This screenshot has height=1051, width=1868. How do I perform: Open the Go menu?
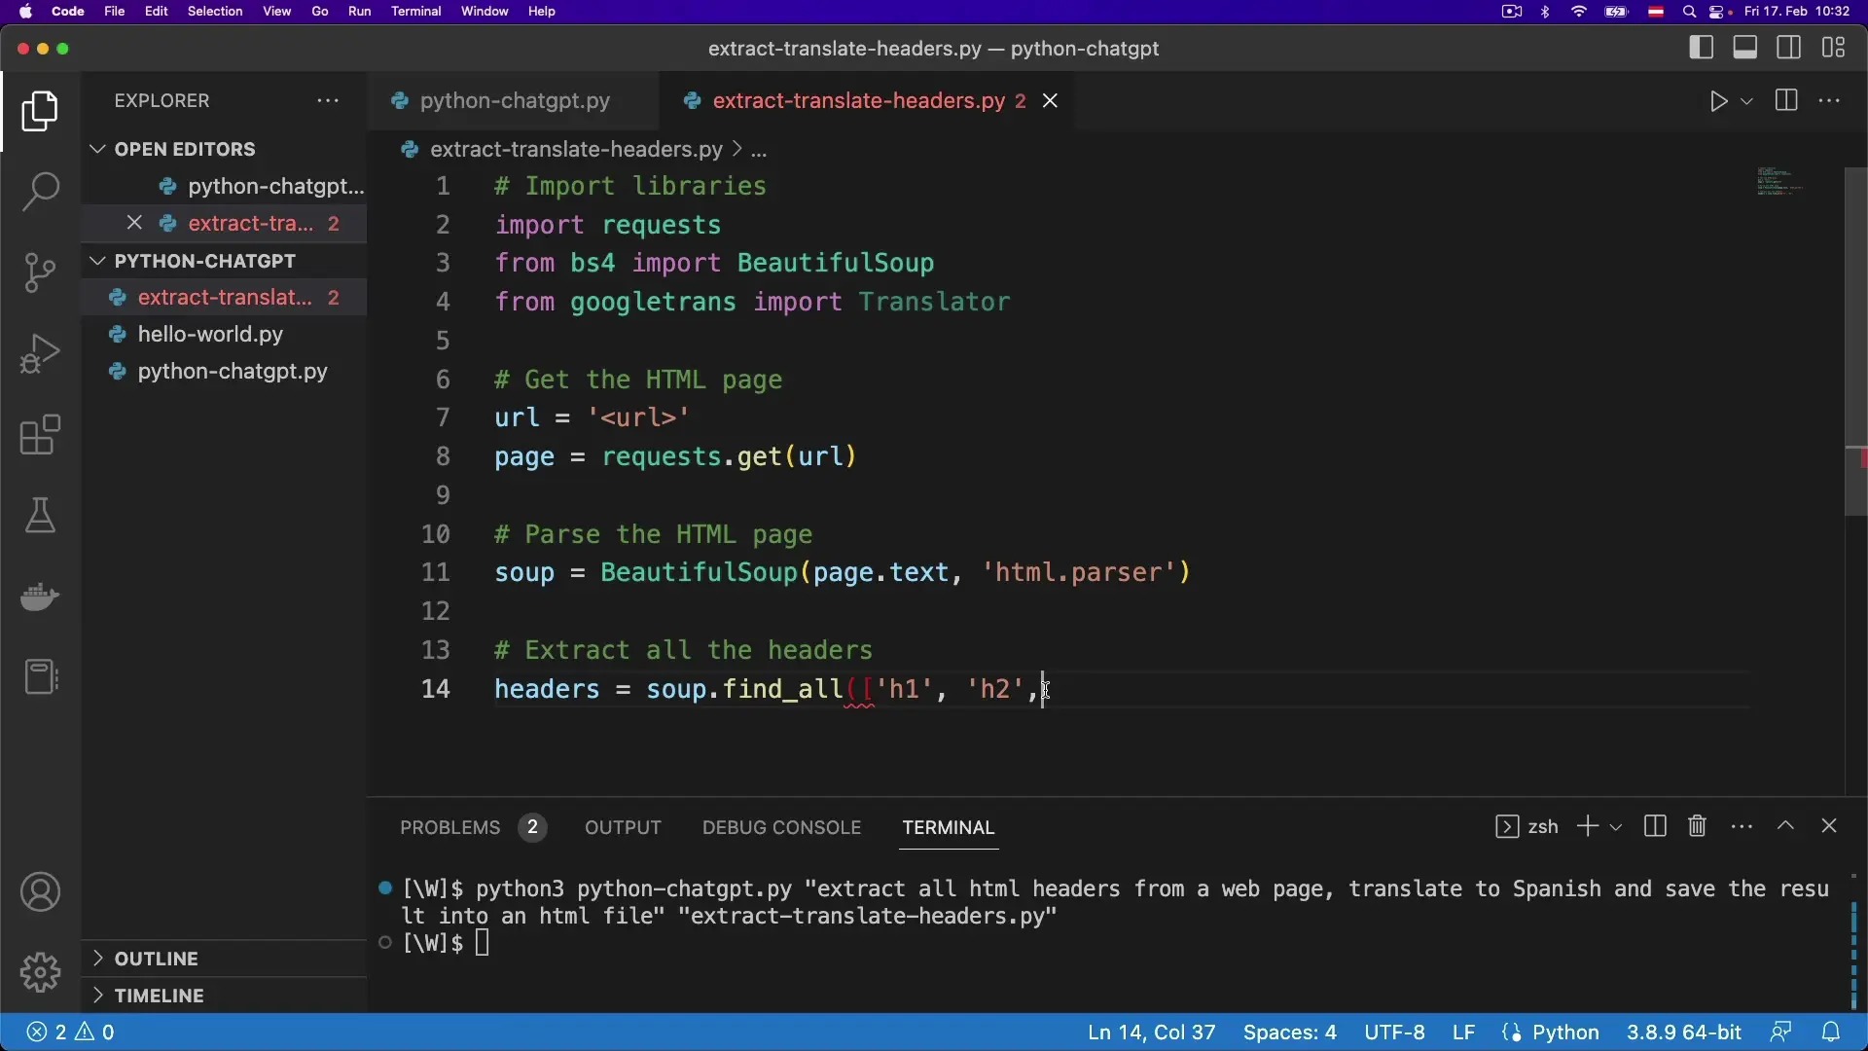click(x=320, y=12)
